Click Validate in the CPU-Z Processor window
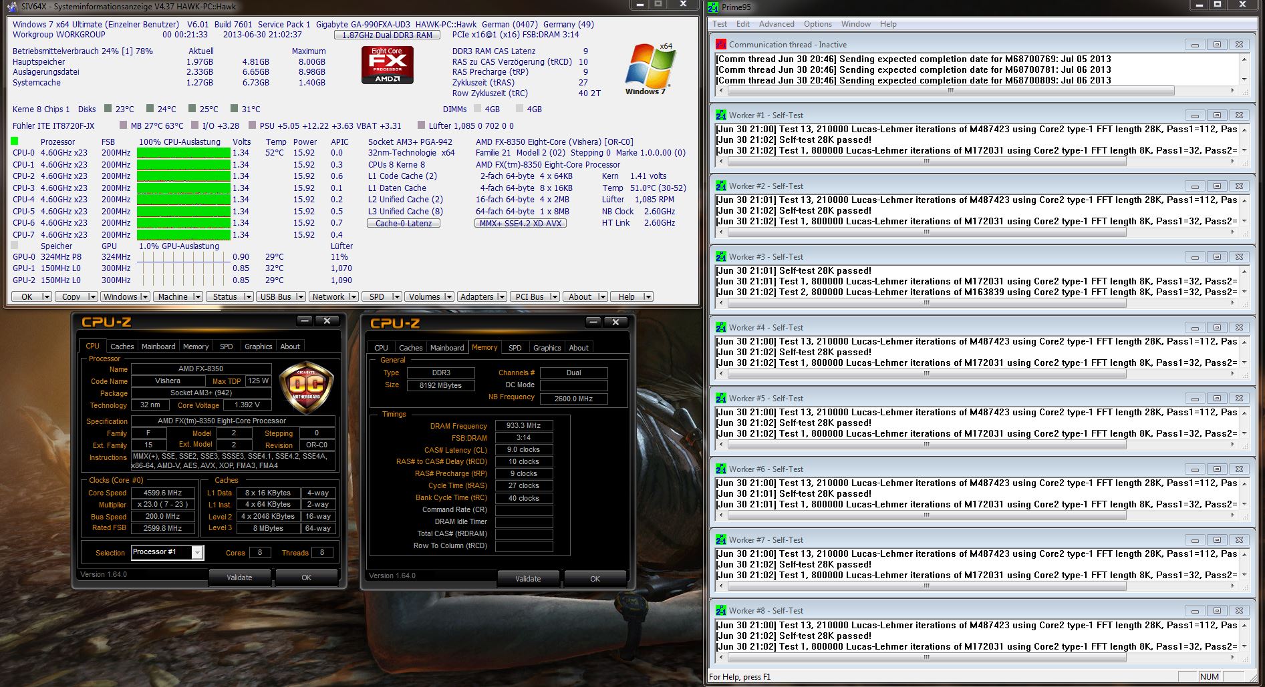 pos(239,578)
